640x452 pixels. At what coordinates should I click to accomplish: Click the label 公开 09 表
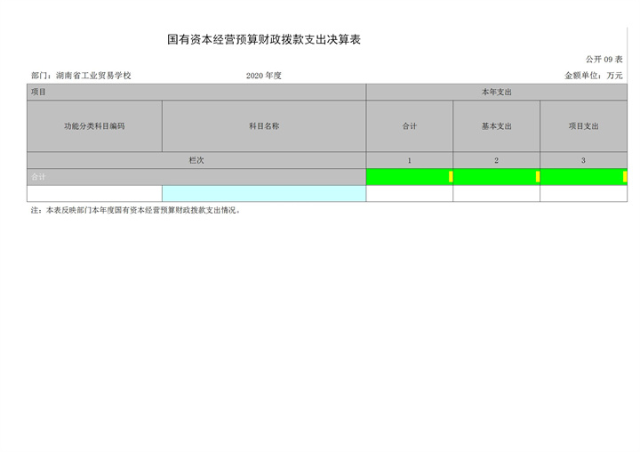(604, 60)
